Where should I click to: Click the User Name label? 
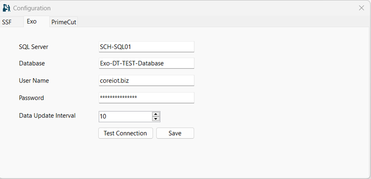click(x=34, y=81)
